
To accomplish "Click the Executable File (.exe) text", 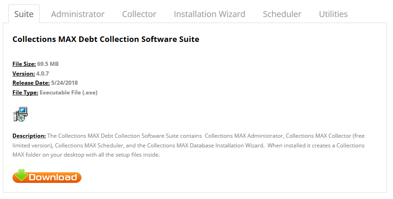I will coord(69,93).
